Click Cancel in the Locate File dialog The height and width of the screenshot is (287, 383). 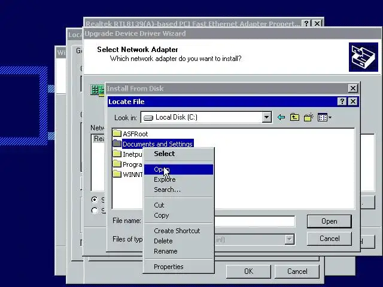tap(329, 239)
